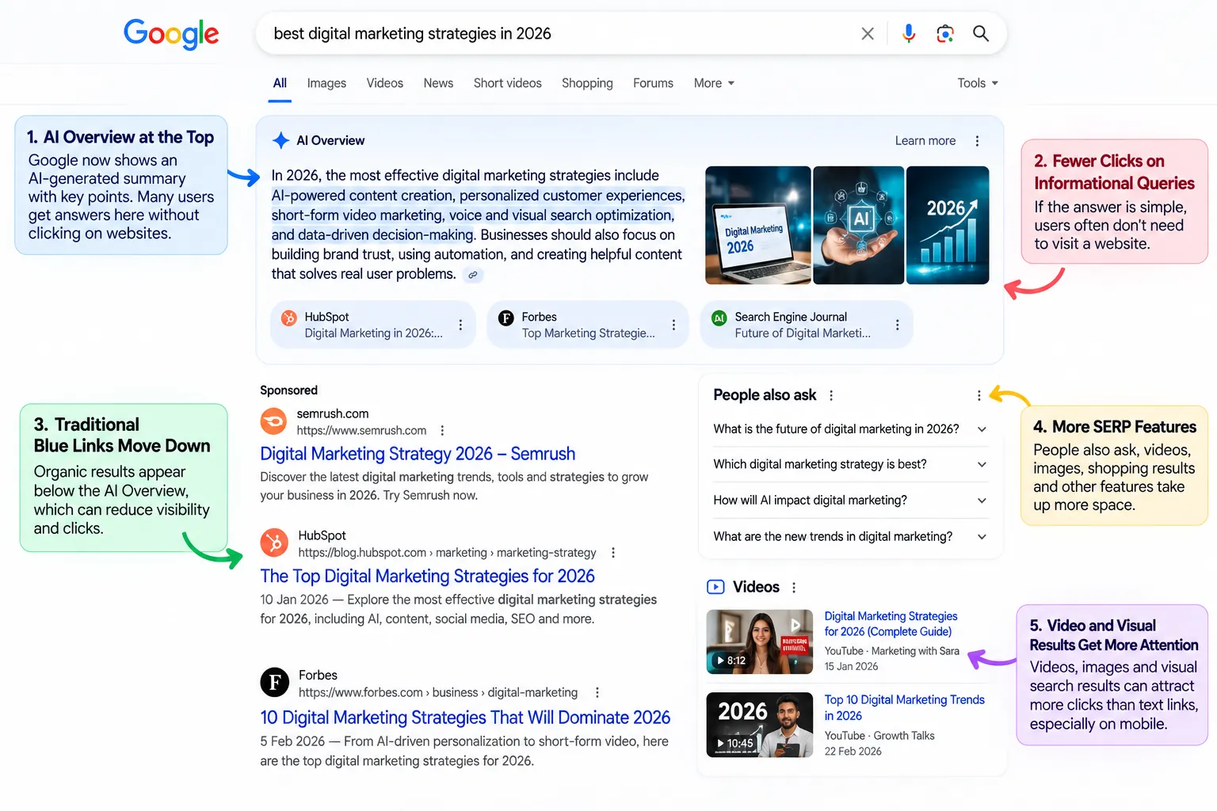This screenshot has height=811, width=1217.
Task: Open three-dot menu next to Videos heading
Action: [793, 588]
